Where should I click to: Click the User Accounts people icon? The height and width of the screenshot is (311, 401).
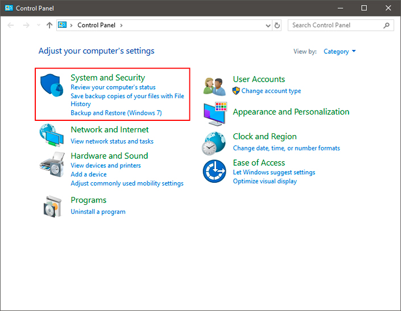click(214, 86)
